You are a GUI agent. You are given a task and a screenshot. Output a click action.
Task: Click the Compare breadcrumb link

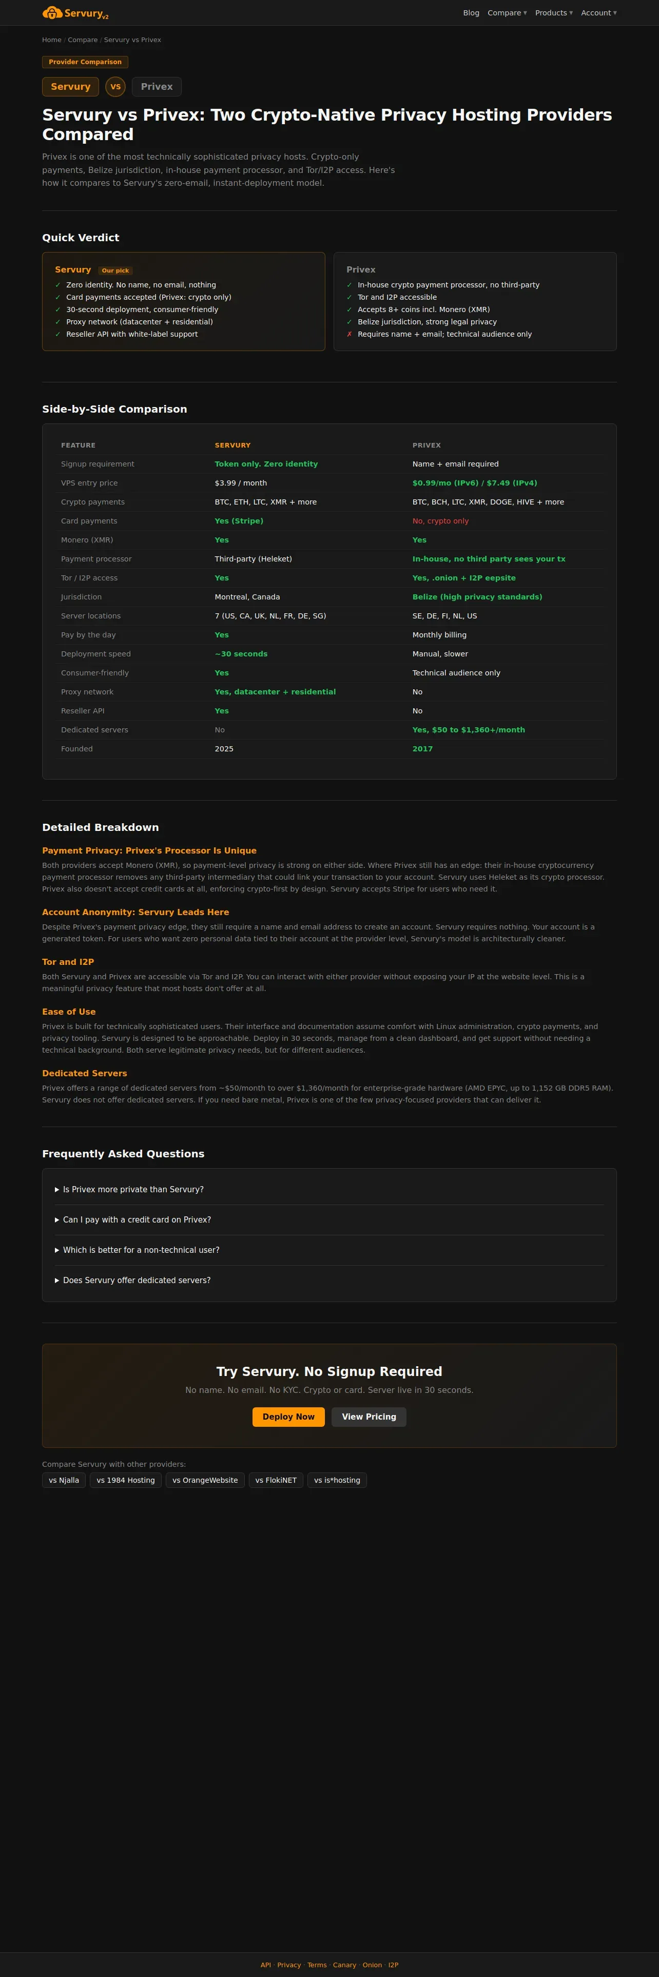[x=83, y=40]
